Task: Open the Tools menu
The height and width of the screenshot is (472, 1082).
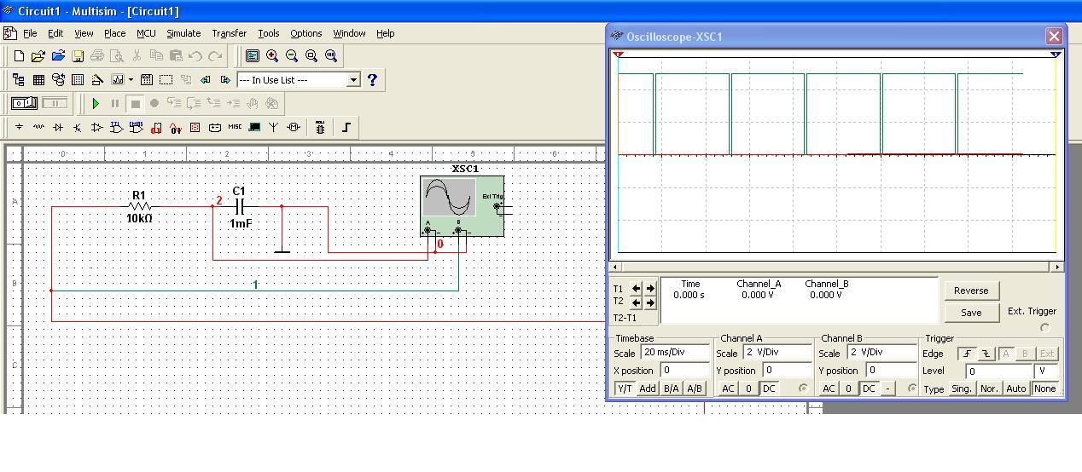Action: point(269,33)
